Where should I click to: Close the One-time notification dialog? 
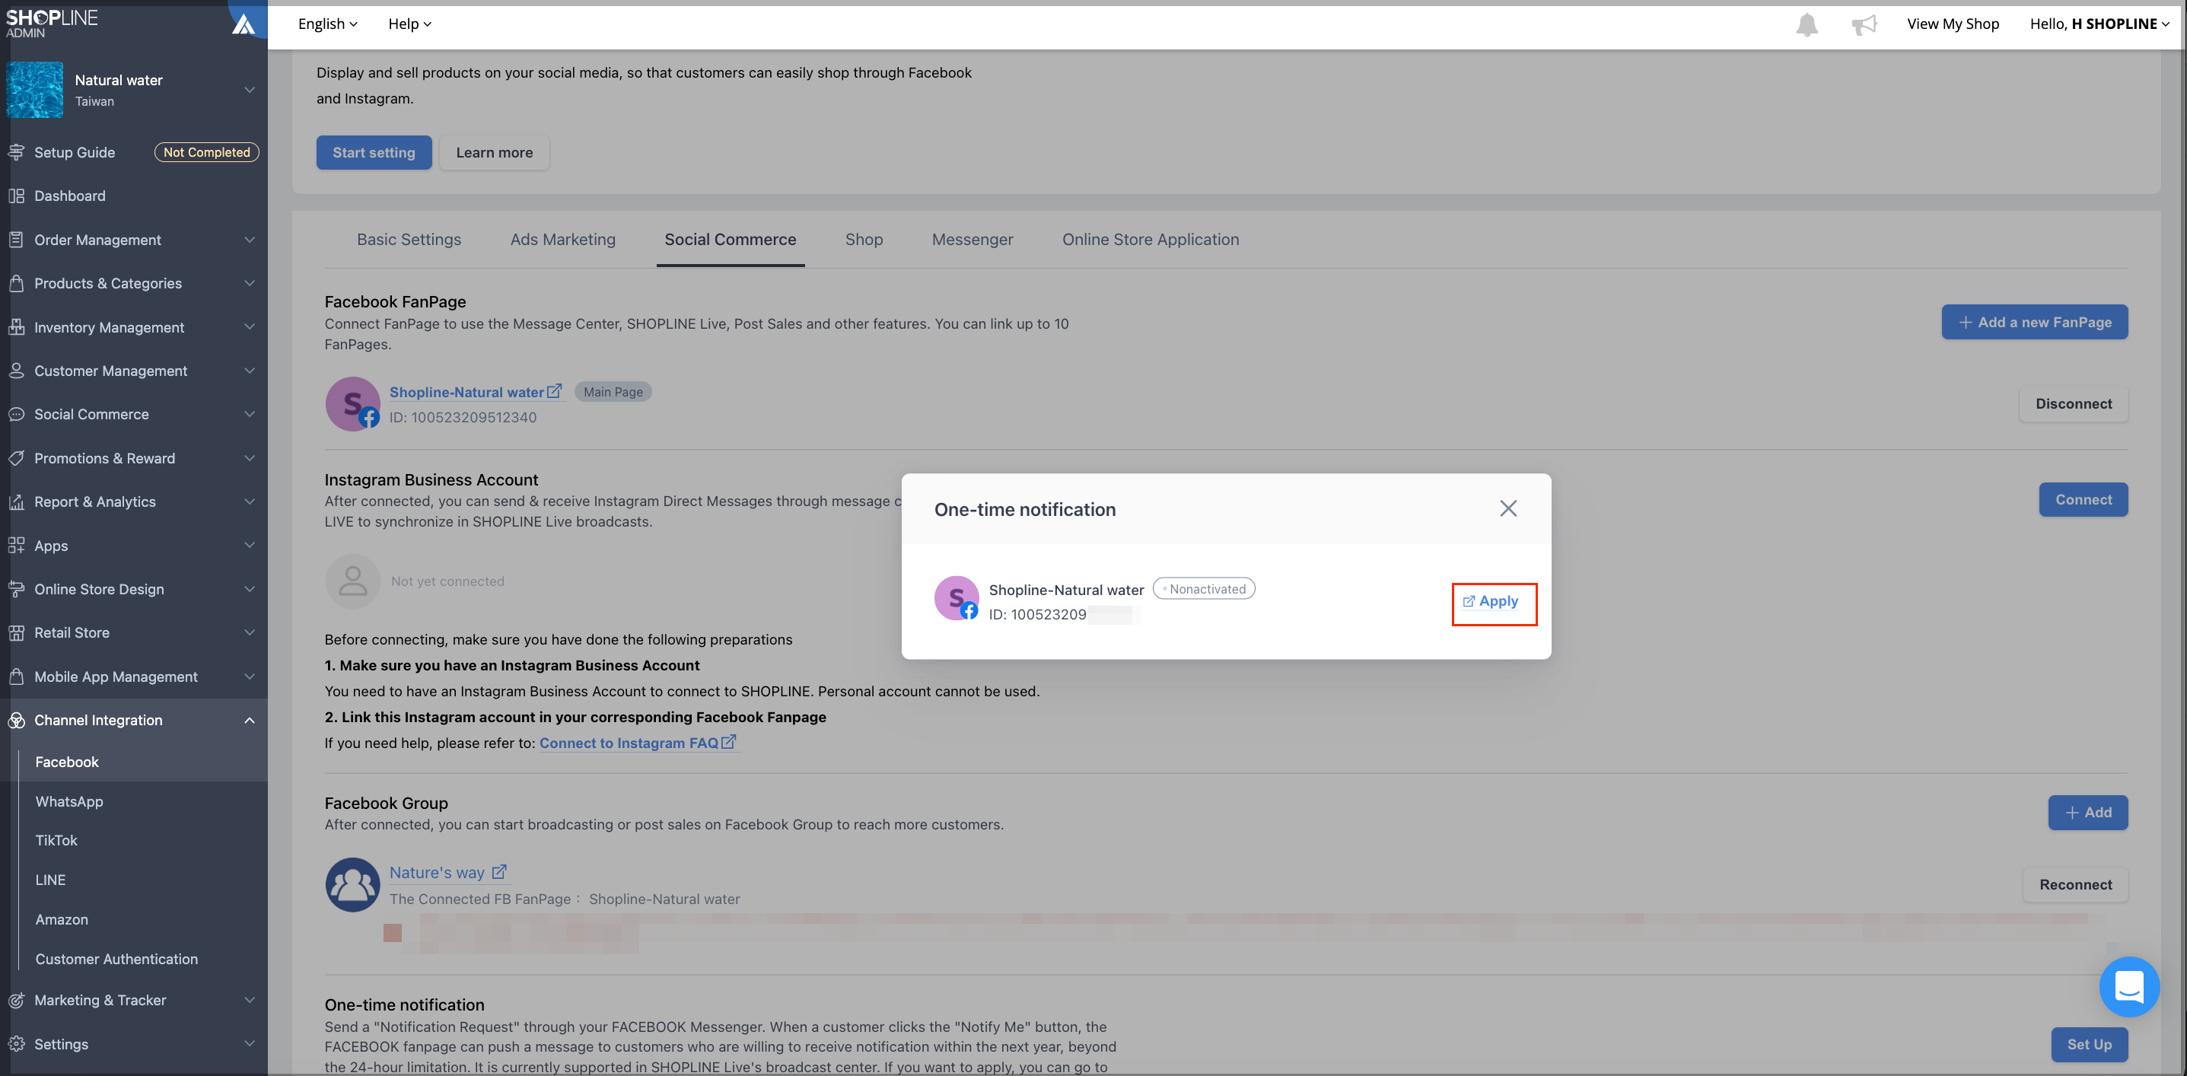point(1507,508)
